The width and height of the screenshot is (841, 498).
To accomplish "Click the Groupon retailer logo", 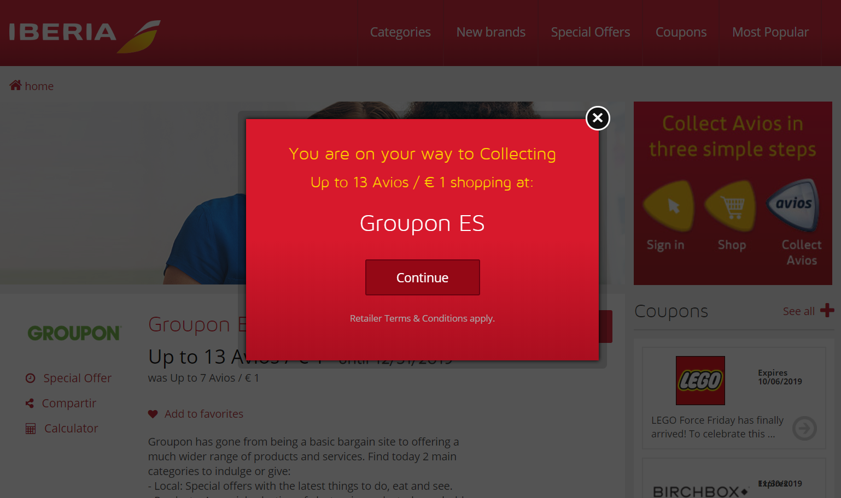I will 74,333.
